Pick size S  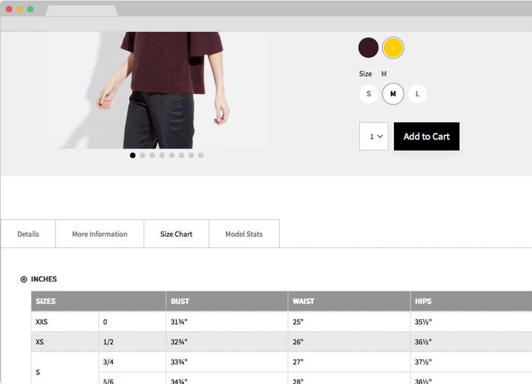(x=368, y=94)
